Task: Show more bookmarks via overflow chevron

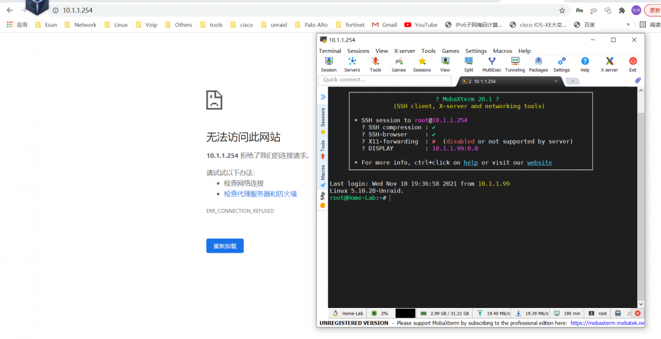Action: (x=628, y=25)
